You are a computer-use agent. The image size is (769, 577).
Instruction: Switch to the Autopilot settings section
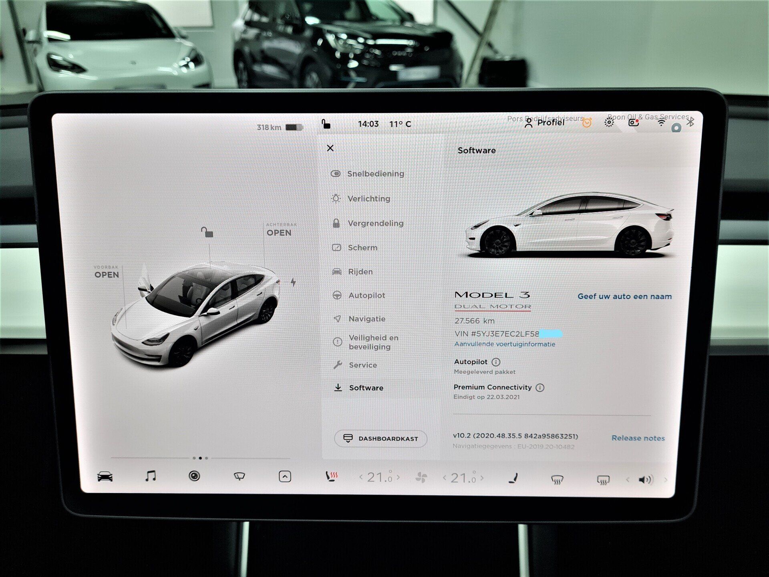click(x=366, y=295)
